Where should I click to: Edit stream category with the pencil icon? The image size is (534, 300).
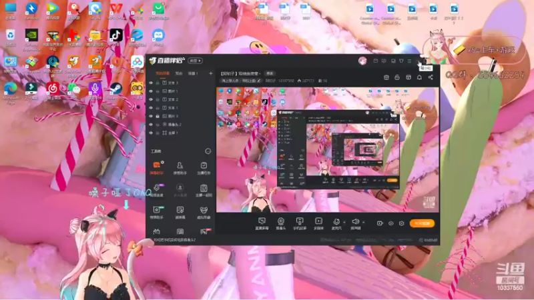[x=259, y=81]
